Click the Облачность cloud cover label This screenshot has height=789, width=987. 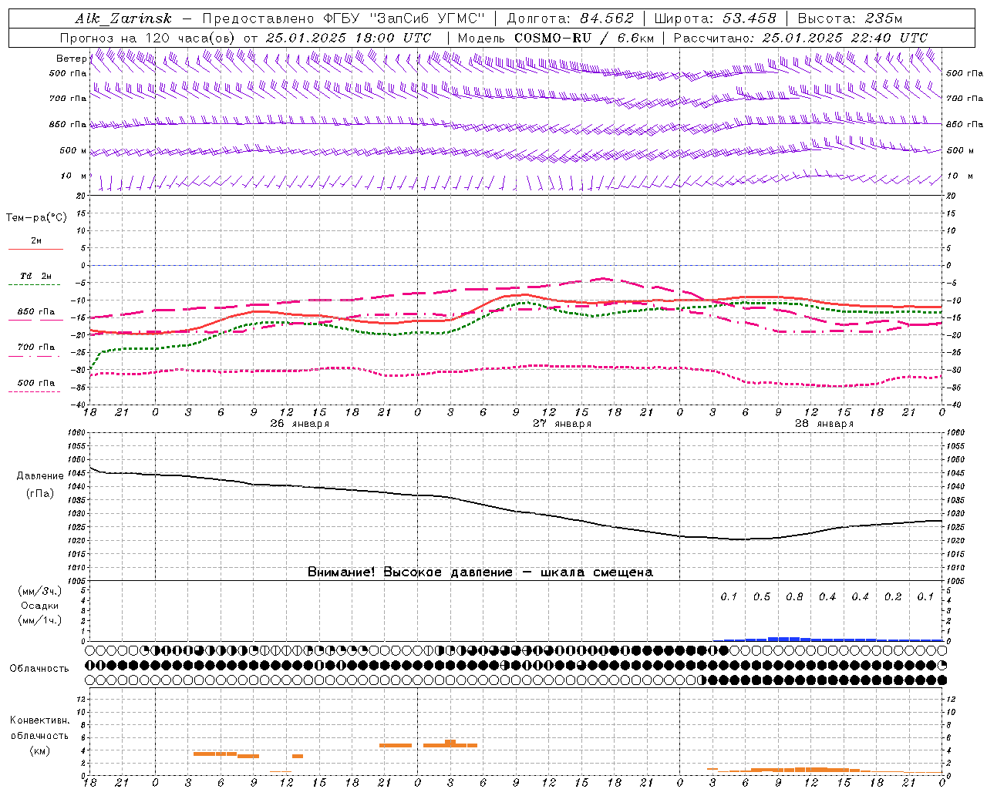pos(39,668)
